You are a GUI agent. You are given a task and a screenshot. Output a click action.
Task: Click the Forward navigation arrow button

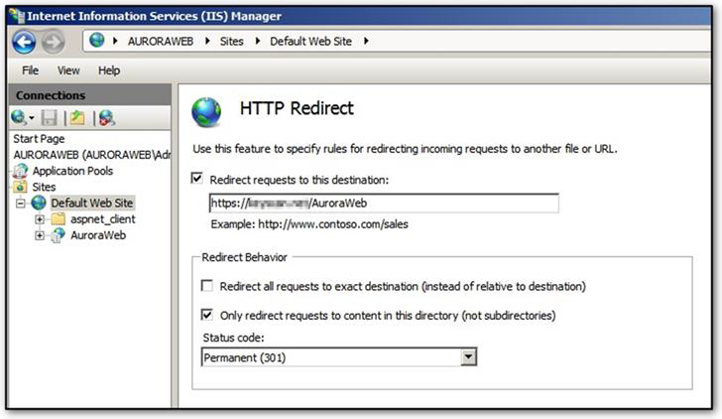pos(54,42)
